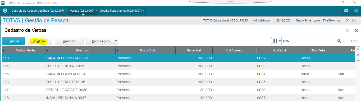Click the date 25/11/2020 in header
The height and width of the screenshot is (101, 361).
283,20
